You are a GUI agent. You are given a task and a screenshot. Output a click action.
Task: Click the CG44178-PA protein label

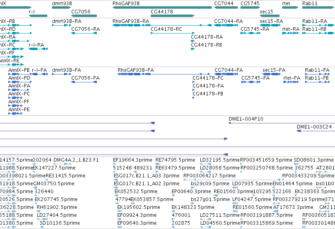(x=208, y=86)
